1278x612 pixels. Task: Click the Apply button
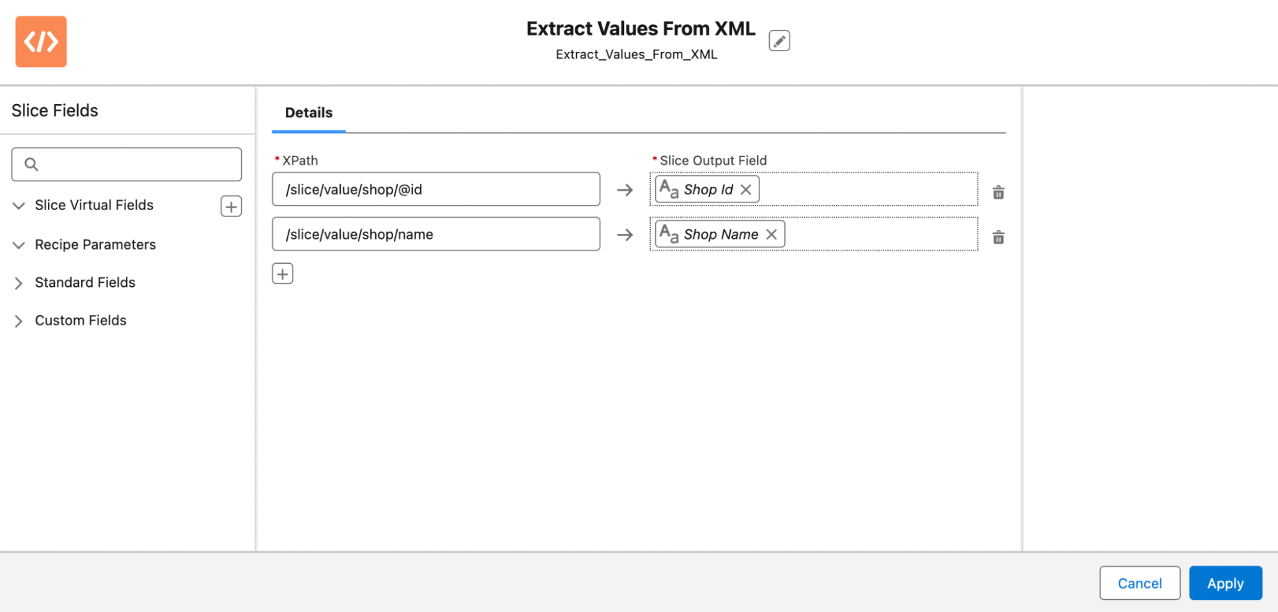1225,583
